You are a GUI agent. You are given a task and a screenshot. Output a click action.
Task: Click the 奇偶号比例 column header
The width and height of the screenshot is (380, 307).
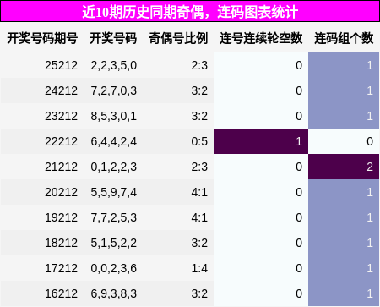178,38
